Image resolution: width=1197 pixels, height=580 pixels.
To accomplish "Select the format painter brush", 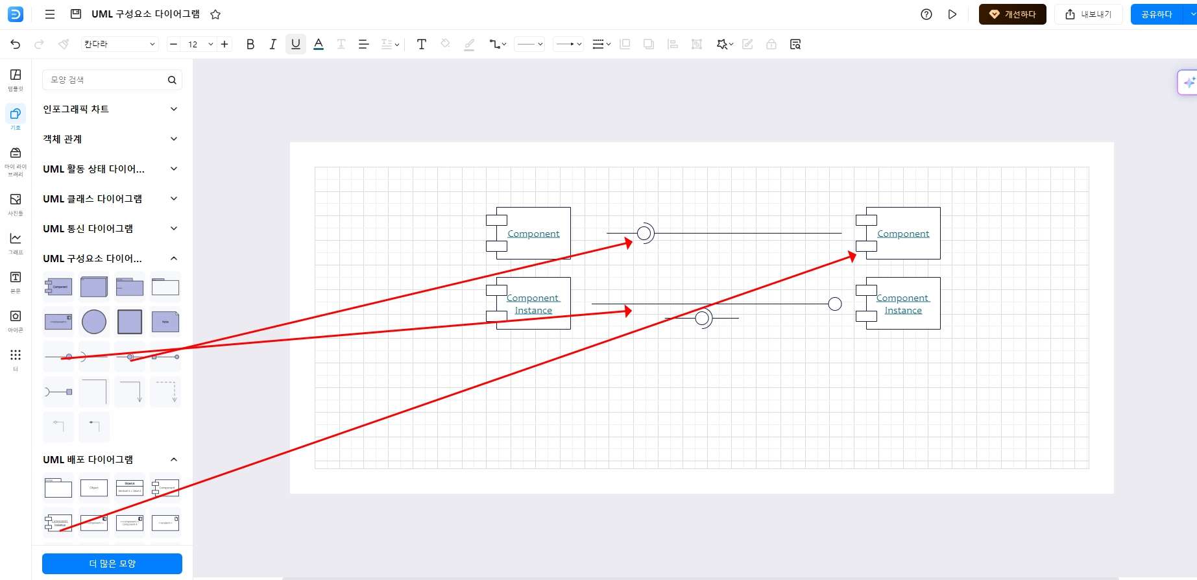I will pyautogui.click(x=63, y=44).
